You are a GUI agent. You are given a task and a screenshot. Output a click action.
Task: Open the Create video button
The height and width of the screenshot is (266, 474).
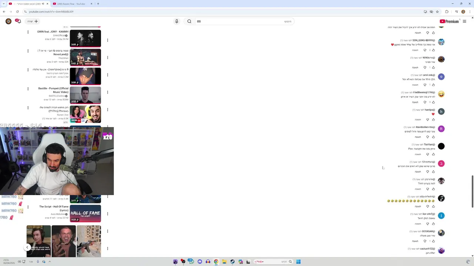click(33, 21)
